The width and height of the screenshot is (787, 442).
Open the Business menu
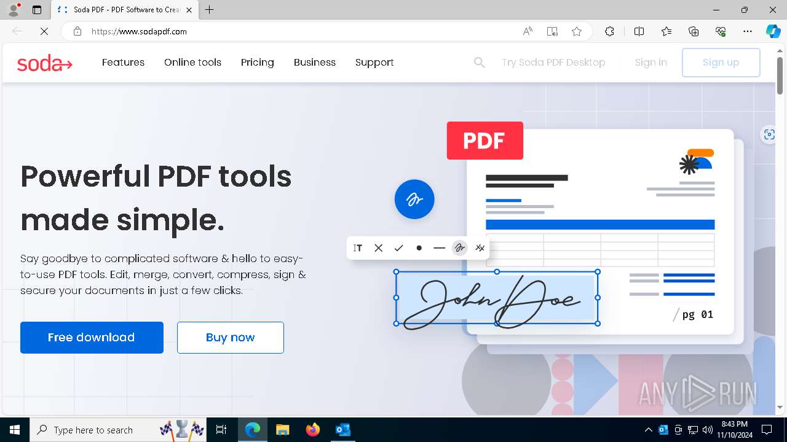pos(315,63)
